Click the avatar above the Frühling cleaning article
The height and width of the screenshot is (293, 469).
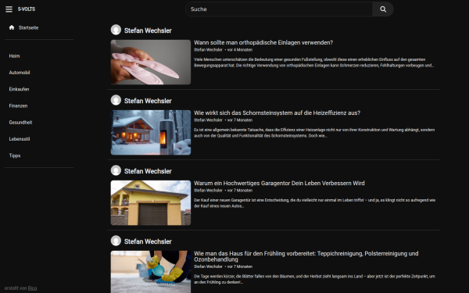tap(116, 241)
